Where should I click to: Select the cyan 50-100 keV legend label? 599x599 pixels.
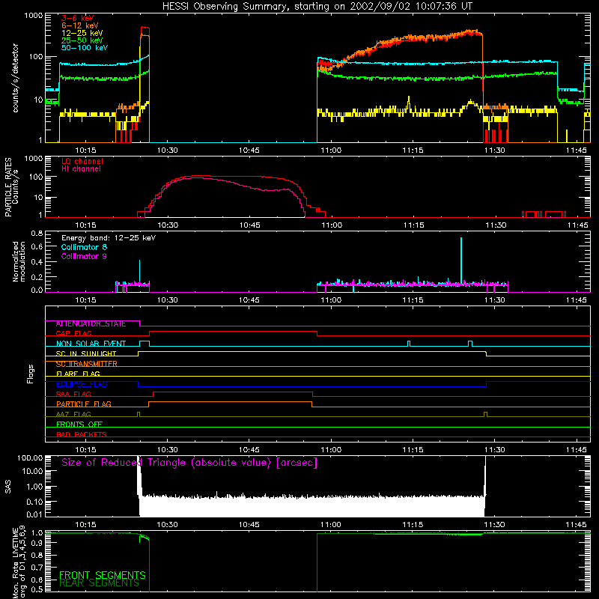[85, 48]
